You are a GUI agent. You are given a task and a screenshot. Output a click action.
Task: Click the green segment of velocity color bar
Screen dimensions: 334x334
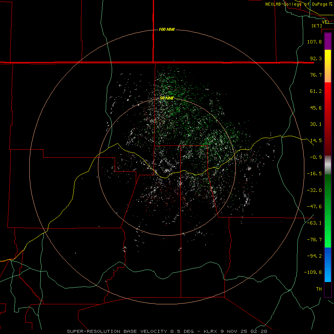coord(328,211)
